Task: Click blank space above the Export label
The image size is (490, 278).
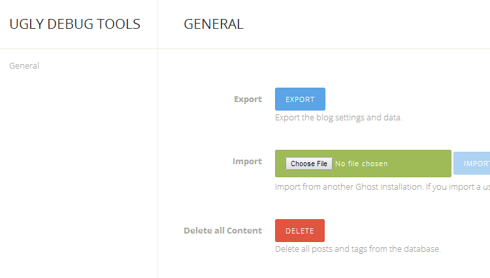Action: coord(247,72)
